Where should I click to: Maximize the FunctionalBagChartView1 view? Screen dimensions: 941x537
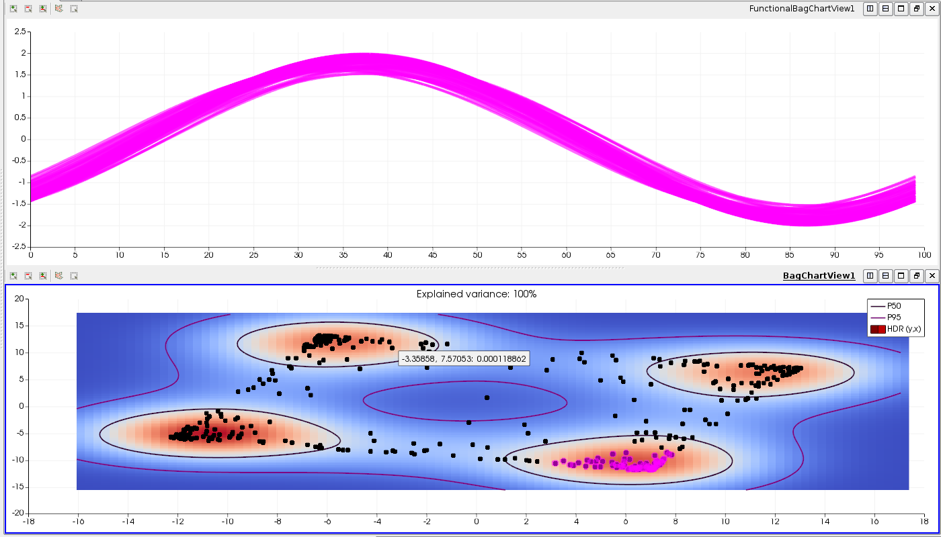point(901,9)
